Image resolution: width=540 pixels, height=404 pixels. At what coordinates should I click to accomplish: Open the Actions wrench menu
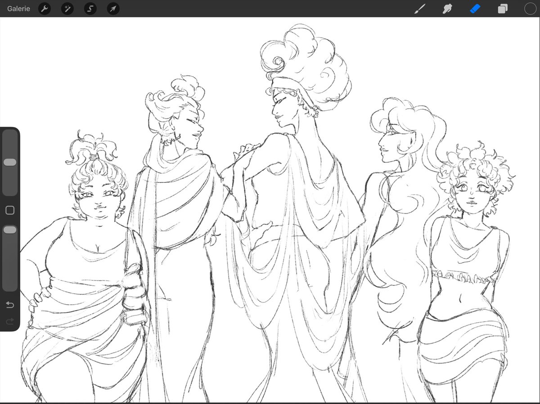click(x=44, y=9)
